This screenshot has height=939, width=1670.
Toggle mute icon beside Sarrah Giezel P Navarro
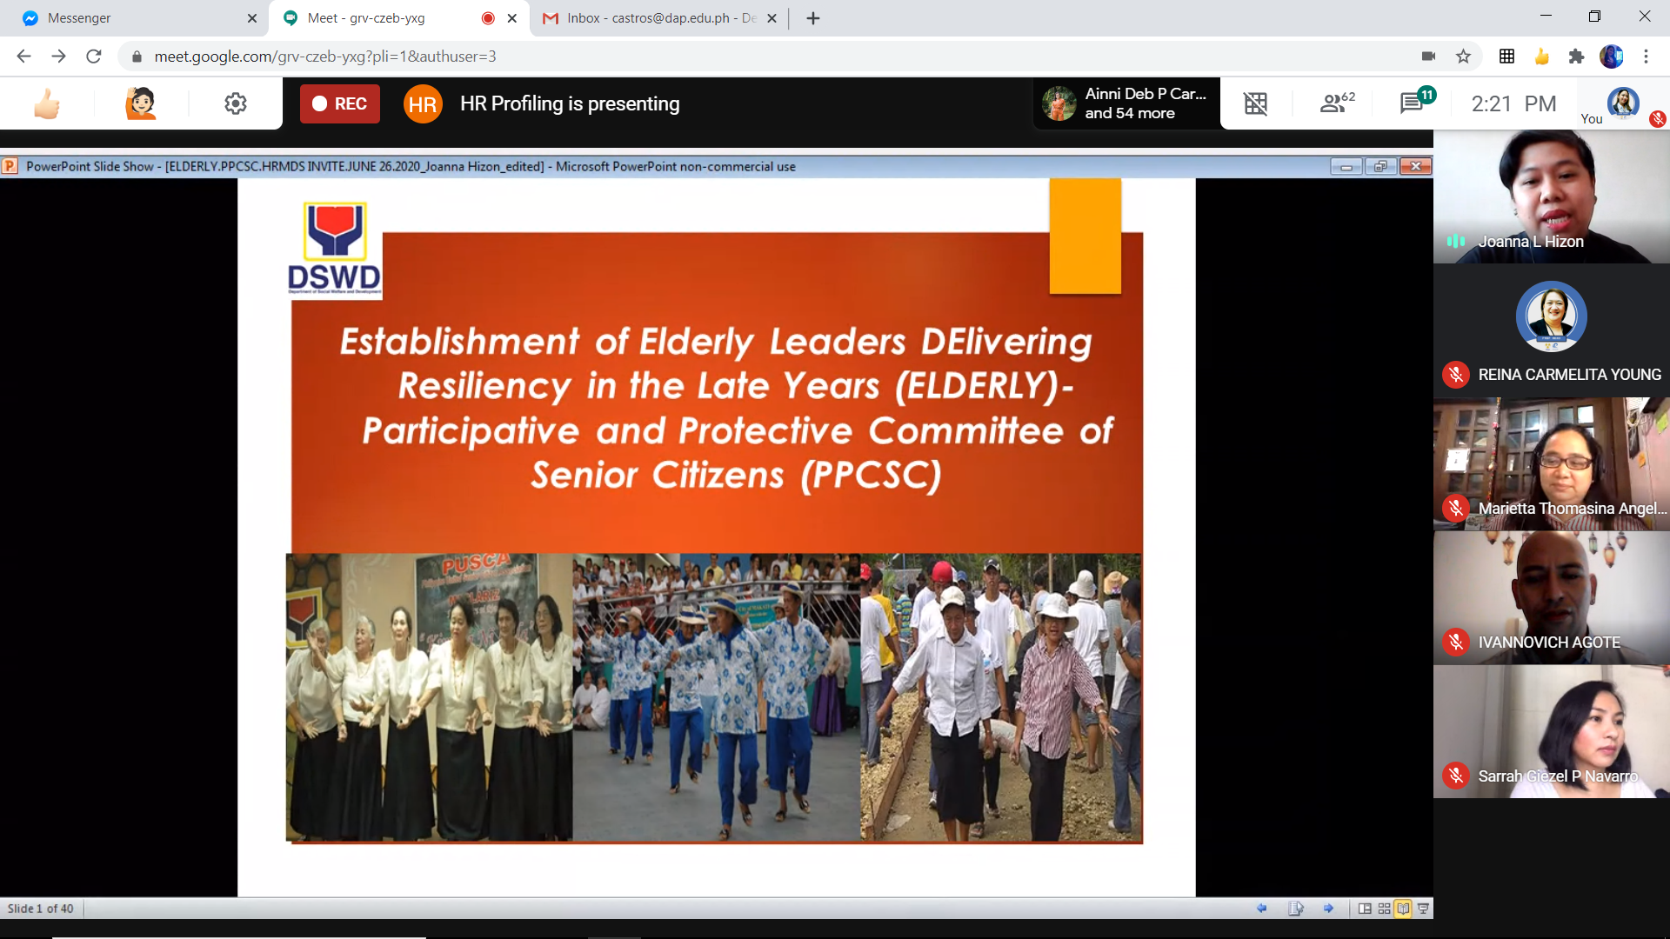tap(1454, 776)
